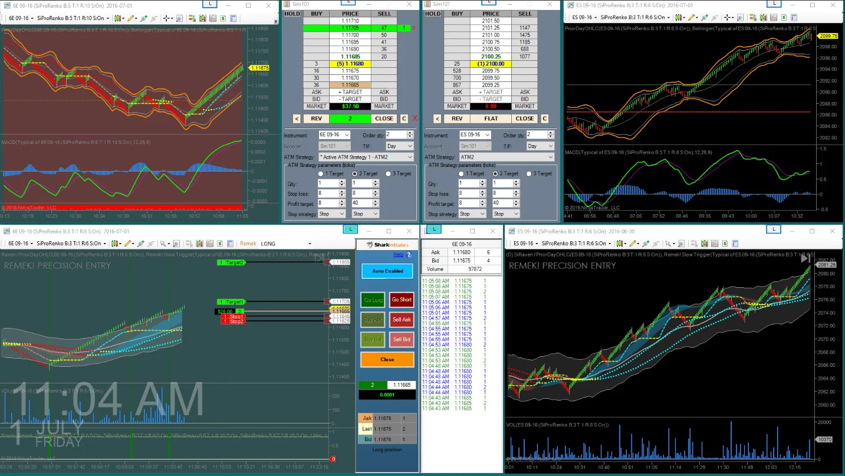845x476 pixels.
Task: Open the Help link in SharkIndicators panel
Action: click(x=398, y=255)
